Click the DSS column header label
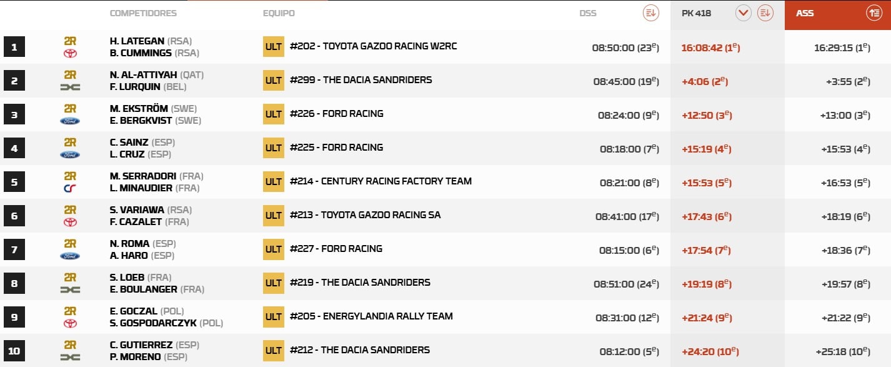891x367 pixels. [x=587, y=13]
